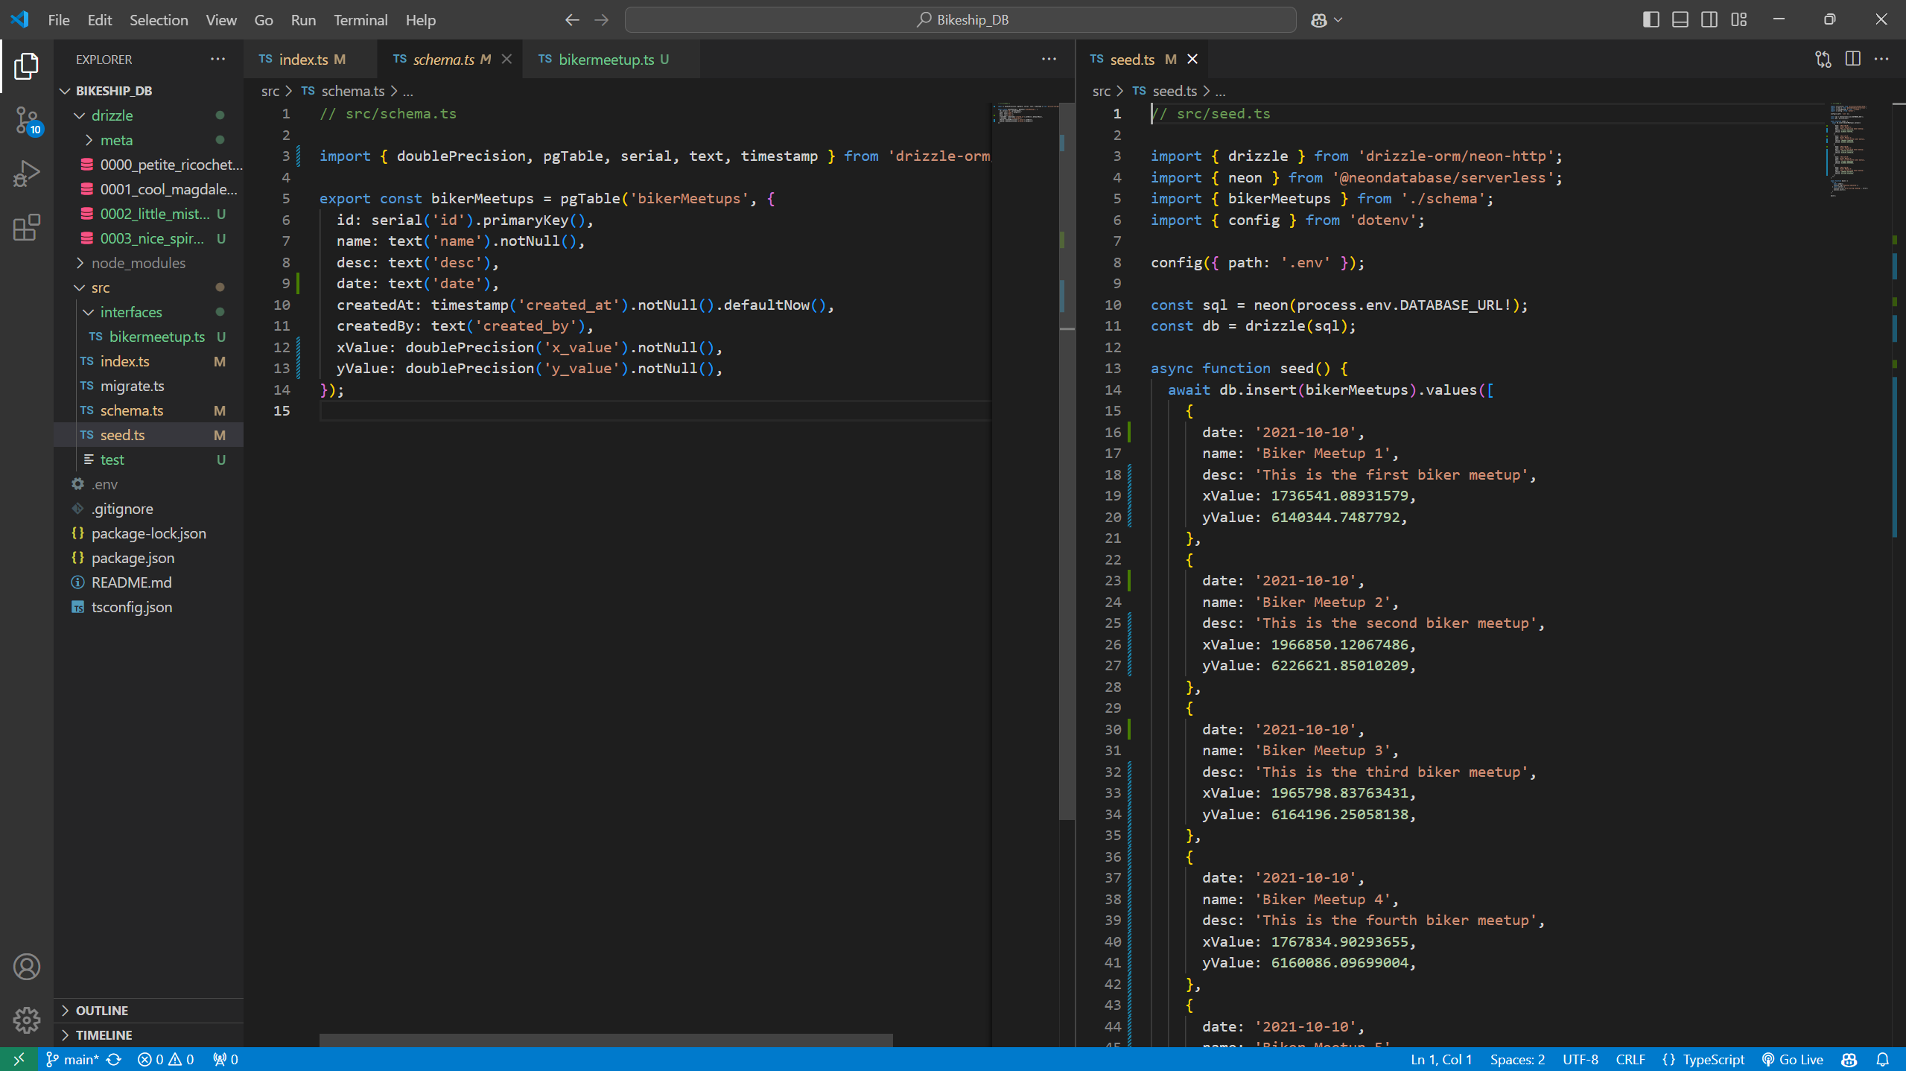Screen dimensions: 1906x1071
Task: Click the Bikeship_DB command center search
Action: [x=960, y=20]
